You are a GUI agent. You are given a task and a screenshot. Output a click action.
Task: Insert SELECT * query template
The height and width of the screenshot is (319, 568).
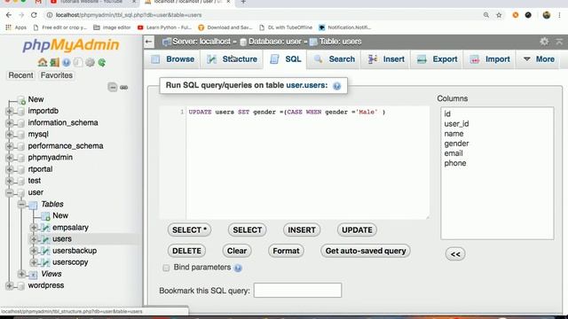click(x=189, y=230)
